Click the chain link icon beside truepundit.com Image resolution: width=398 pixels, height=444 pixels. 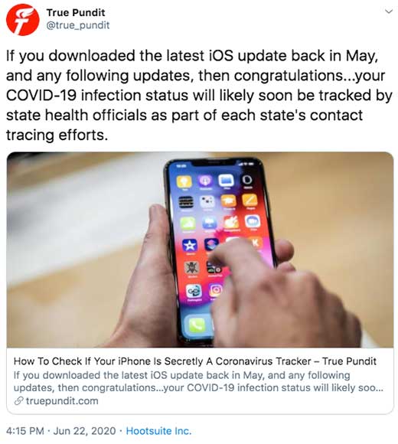[x=18, y=401]
